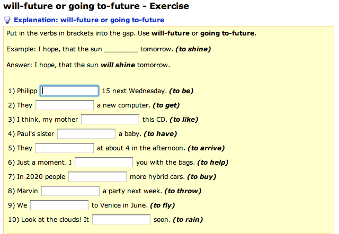Click the '(to throw)' verb hint

[183, 191]
